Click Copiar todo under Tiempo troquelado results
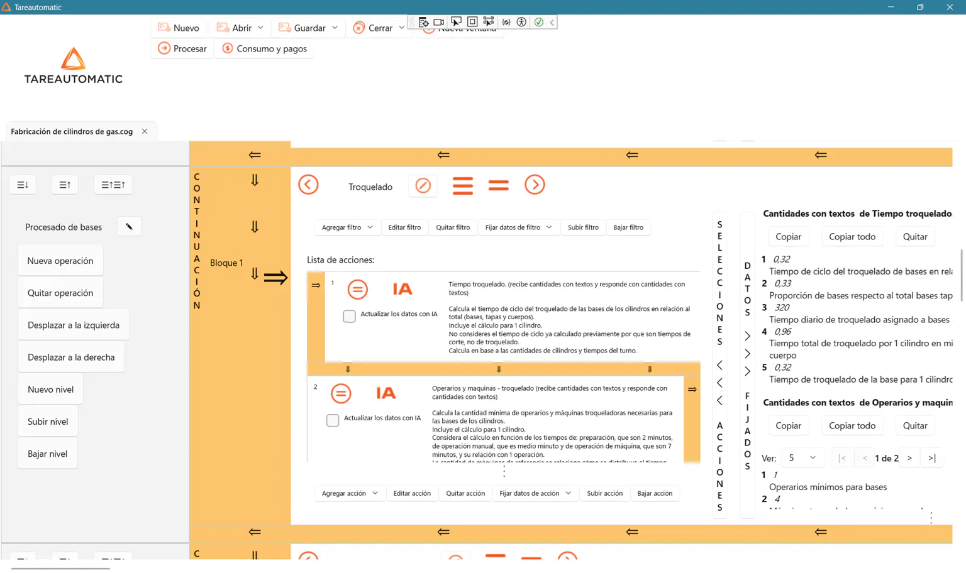The width and height of the screenshot is (966, 573). click(x=852, y=237)
